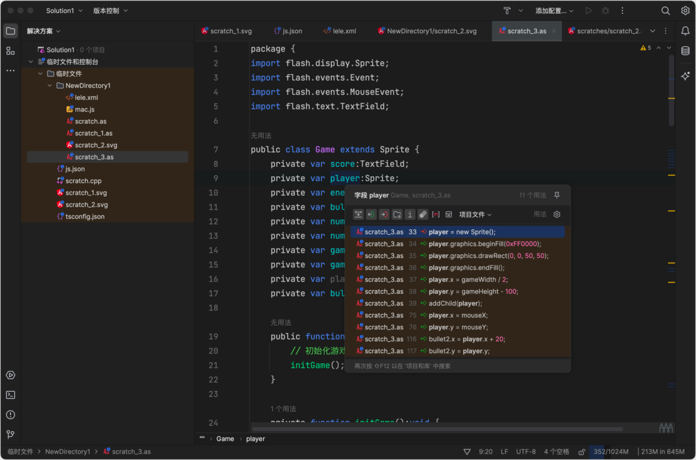Toggle merge usages from same line

click(358, 215)
